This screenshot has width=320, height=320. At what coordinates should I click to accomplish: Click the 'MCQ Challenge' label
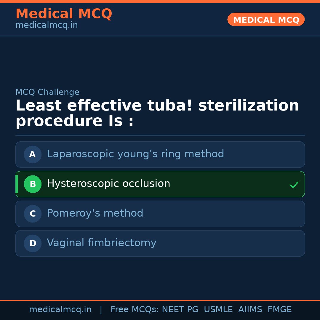click(47, 92)
